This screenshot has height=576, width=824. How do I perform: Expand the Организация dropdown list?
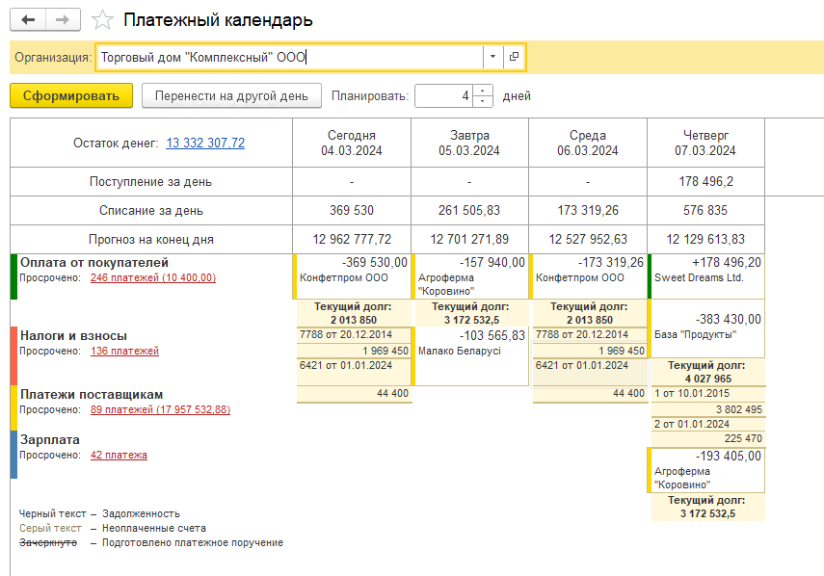[493, 57]
